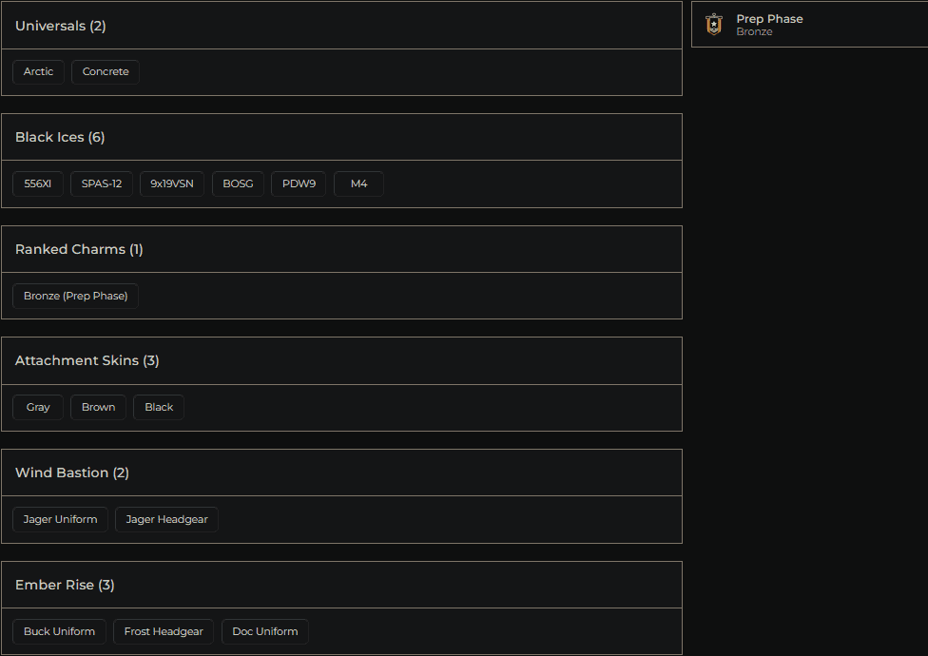Image resolution: width=928 pixels, height=656 pixels.
Task: Click the Buck Uniform tag
Action: (59, 631)
